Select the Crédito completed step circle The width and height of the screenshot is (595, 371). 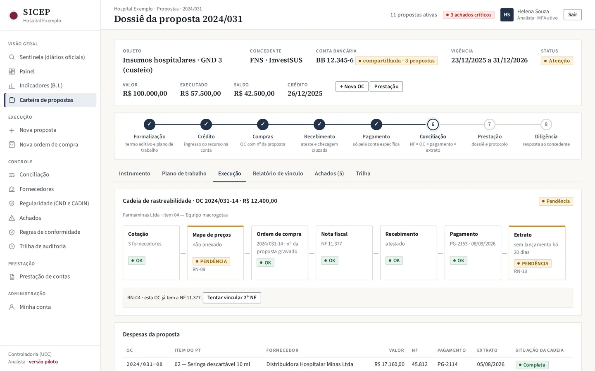[x=206, y=124]
